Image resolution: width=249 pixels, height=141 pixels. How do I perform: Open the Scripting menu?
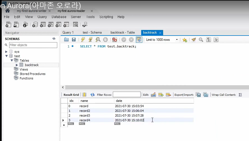coord(106,17)
